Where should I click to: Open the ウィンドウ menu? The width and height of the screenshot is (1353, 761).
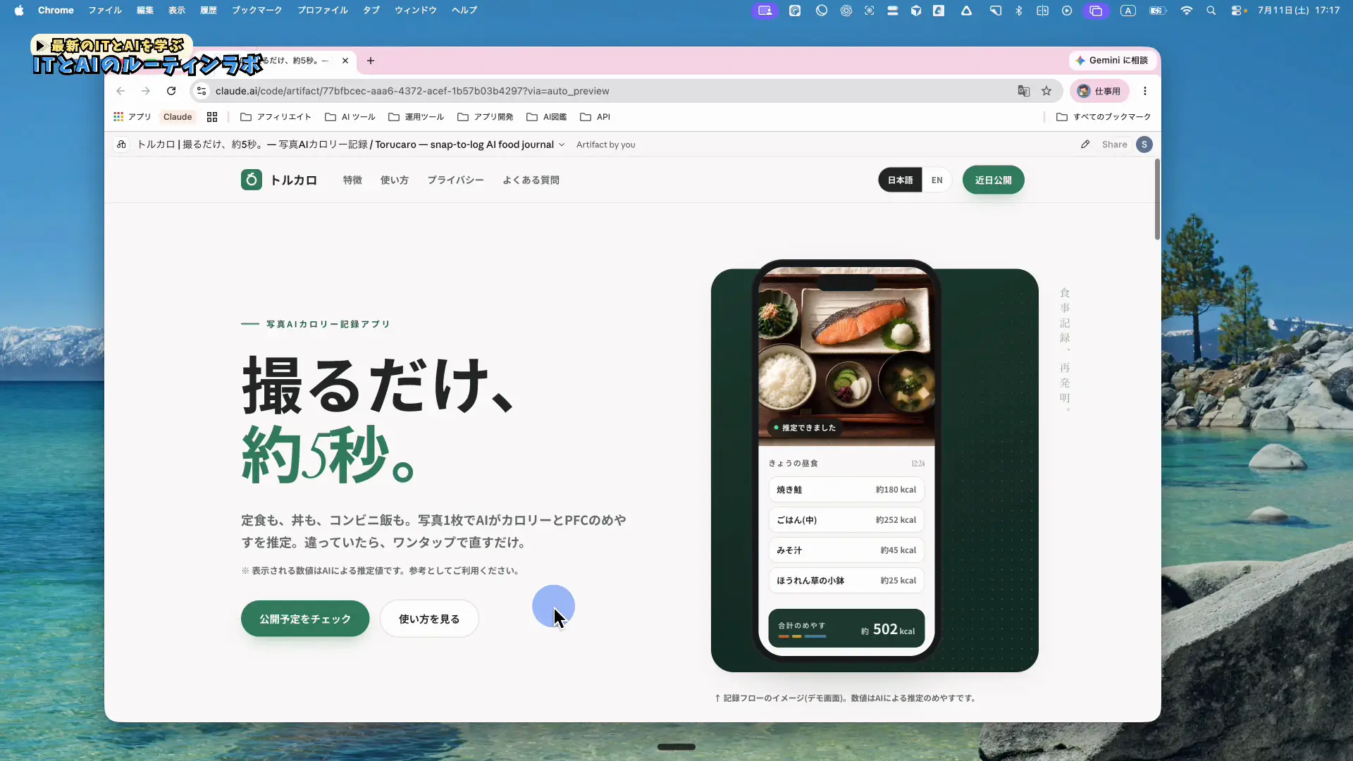pyautogui.click(x=416, y=11)
